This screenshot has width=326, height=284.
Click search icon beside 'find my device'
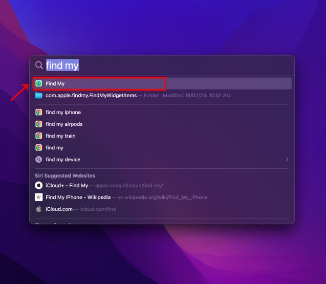[39, 160]
